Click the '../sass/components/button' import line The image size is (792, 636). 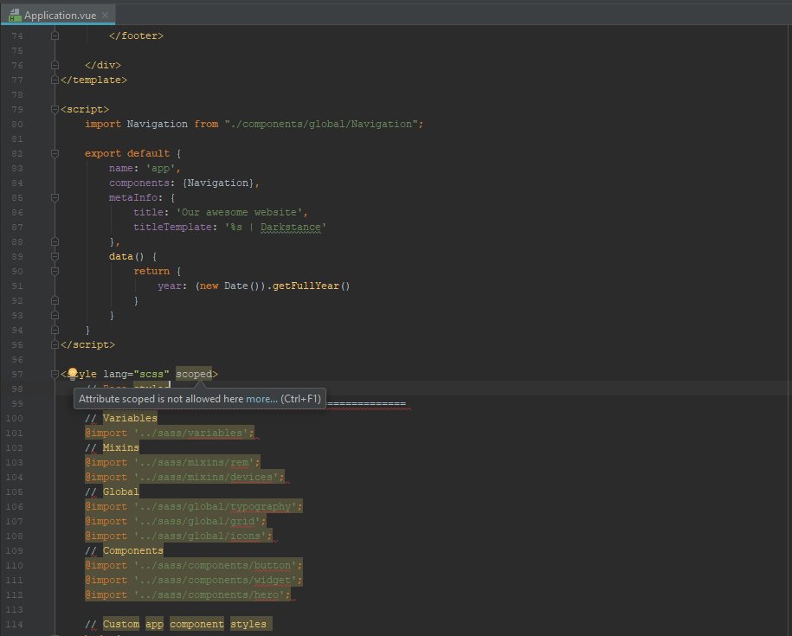point(194,565)
